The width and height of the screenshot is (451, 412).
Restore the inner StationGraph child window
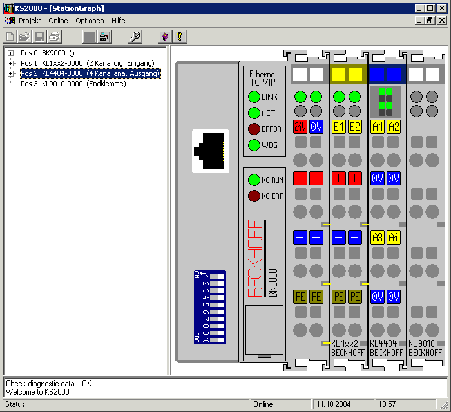(x=430, y=21)
